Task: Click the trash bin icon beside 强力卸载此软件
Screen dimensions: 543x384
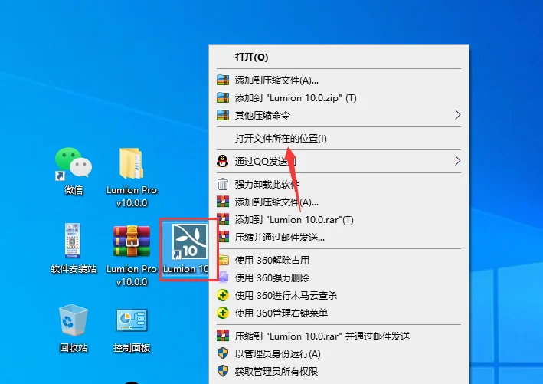Action: click(223, 184)
